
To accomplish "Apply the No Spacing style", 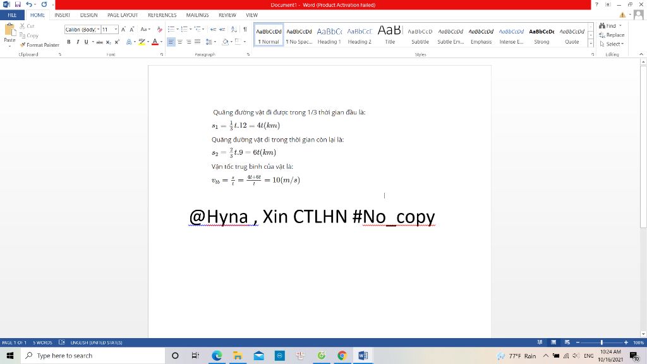I will click(x=299, y=35).
